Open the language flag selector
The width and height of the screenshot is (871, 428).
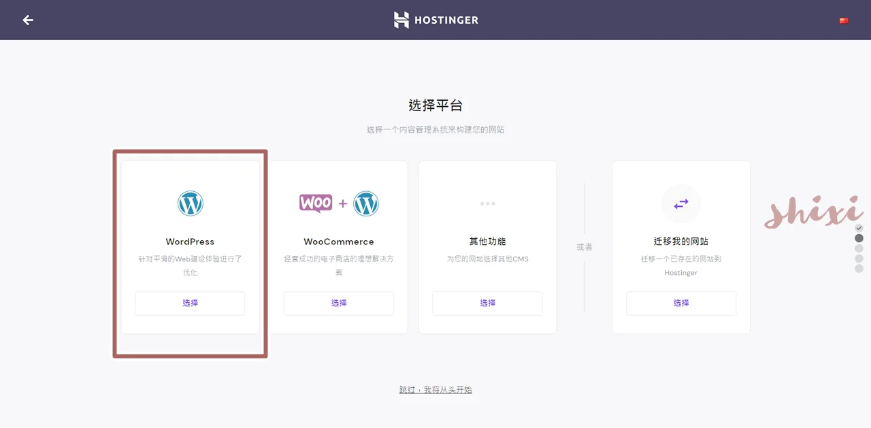[x=844, y=21]
